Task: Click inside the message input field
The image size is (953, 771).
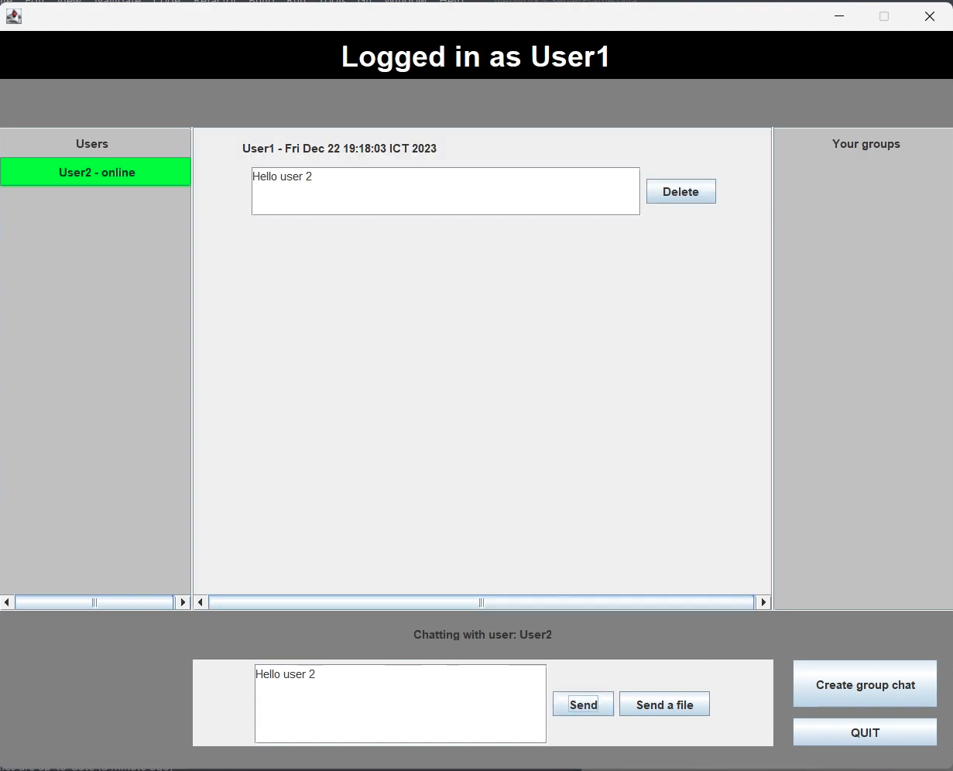Action: point(399,703)
